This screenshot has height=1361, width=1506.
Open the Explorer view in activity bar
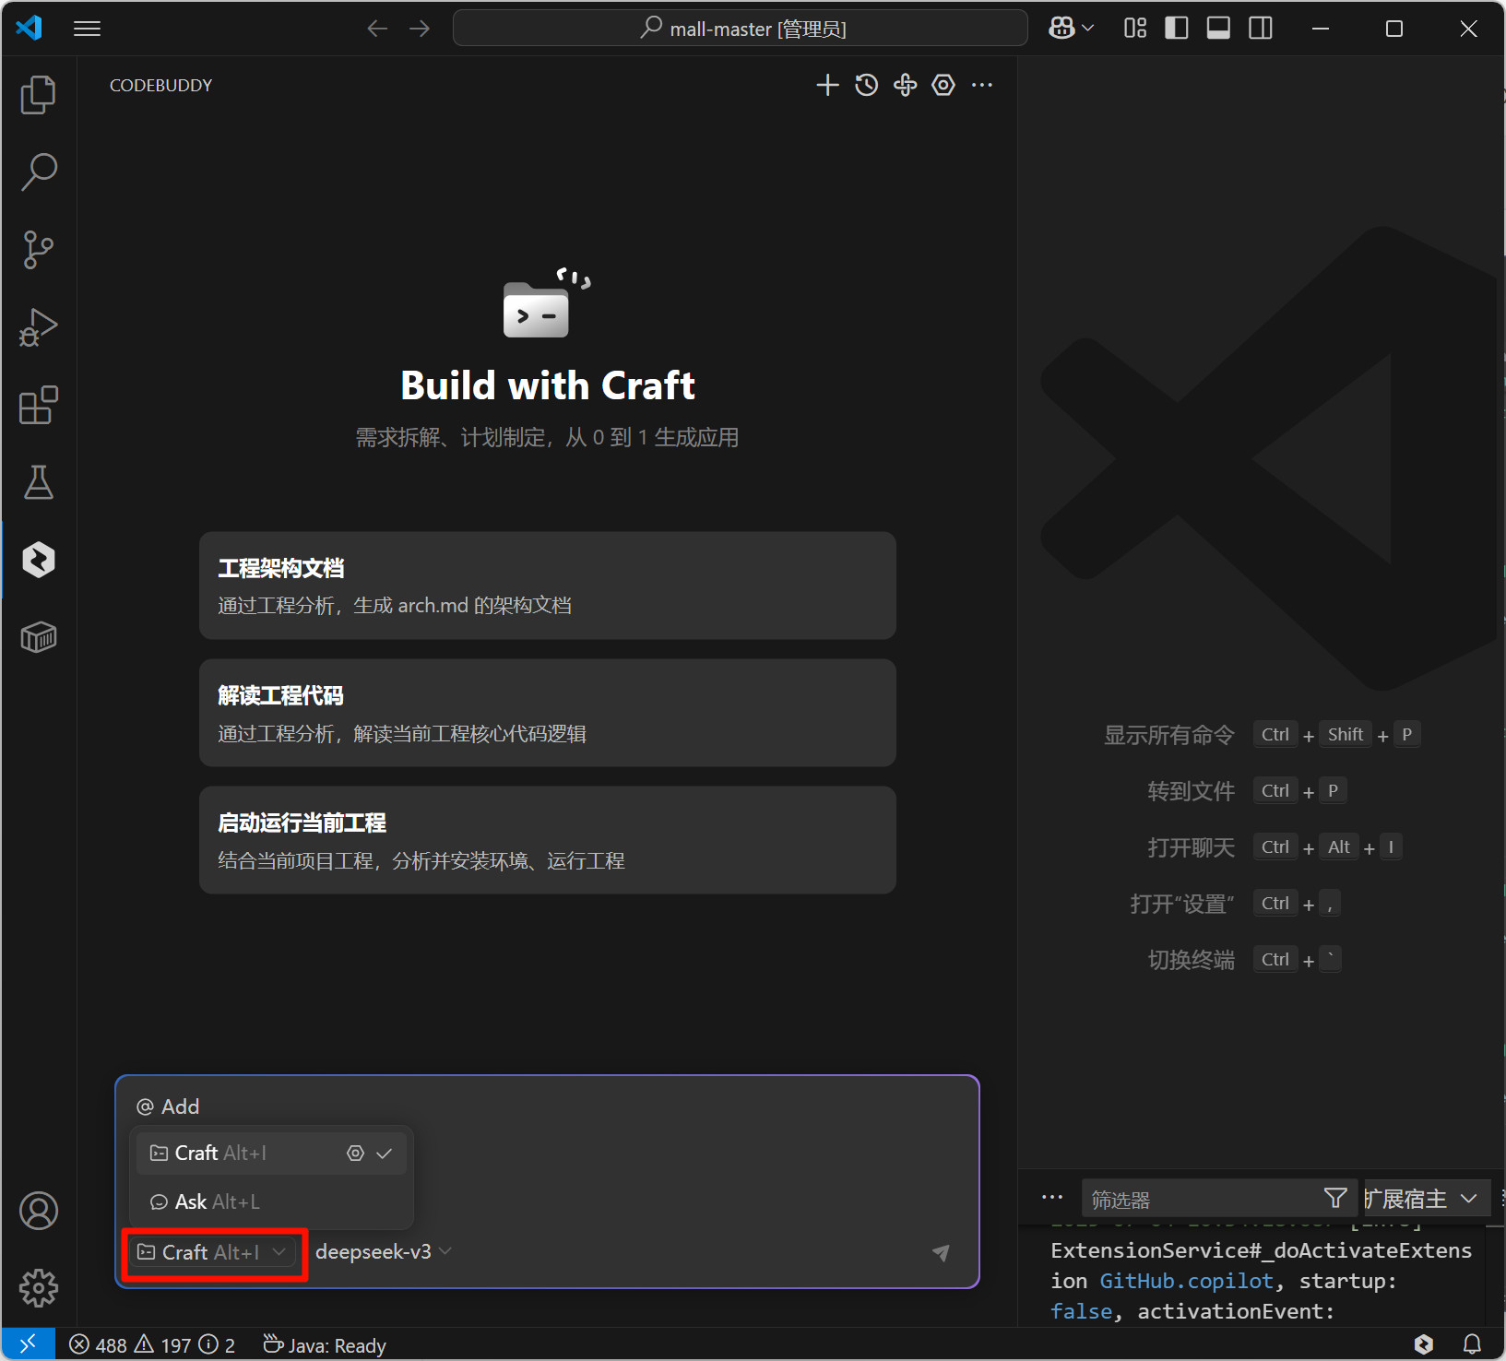[38, 95]
